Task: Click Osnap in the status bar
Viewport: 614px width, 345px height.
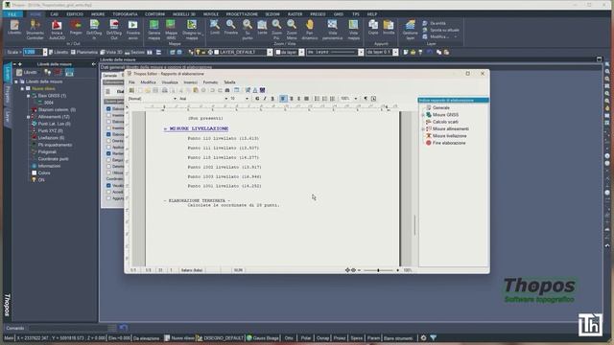Action: tap(322, 338)
